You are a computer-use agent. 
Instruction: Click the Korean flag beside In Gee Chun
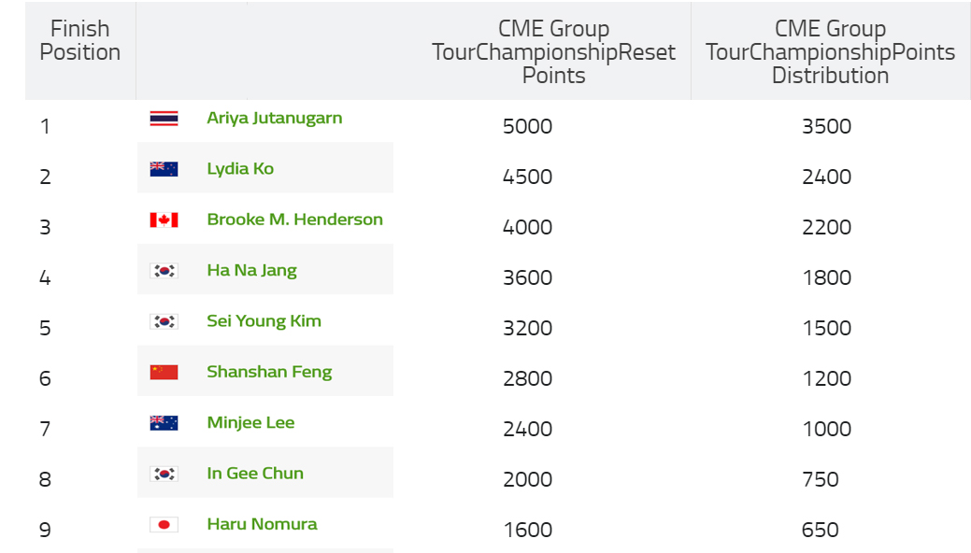[x=164, y=474]
